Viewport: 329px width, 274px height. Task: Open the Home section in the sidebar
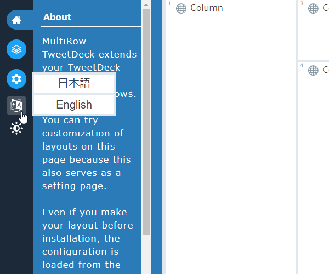pyautogui.click(x=16, y=20)
